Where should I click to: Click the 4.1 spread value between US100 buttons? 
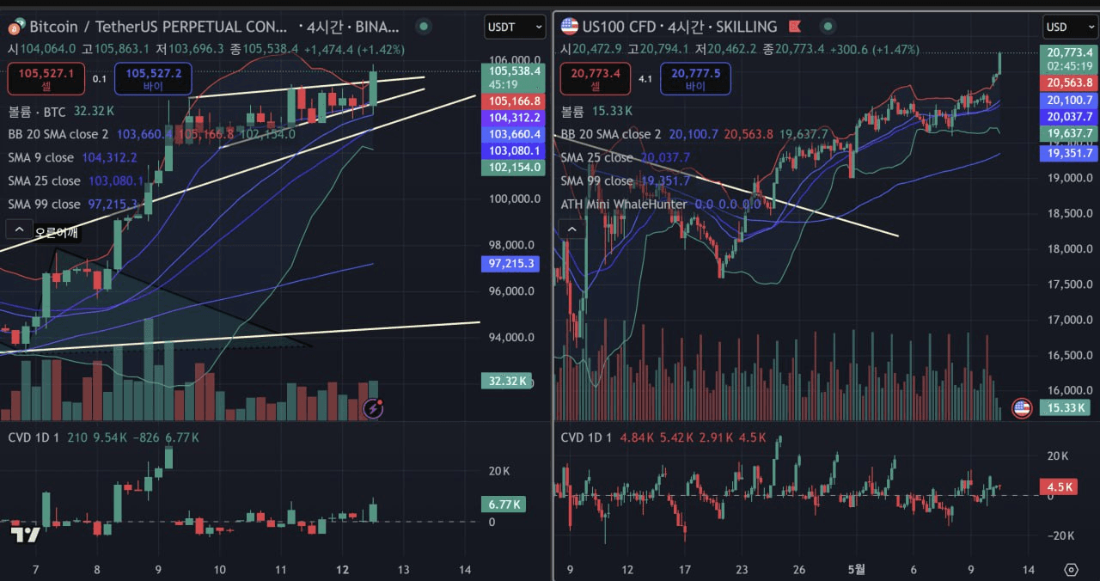tap(645, 79)
